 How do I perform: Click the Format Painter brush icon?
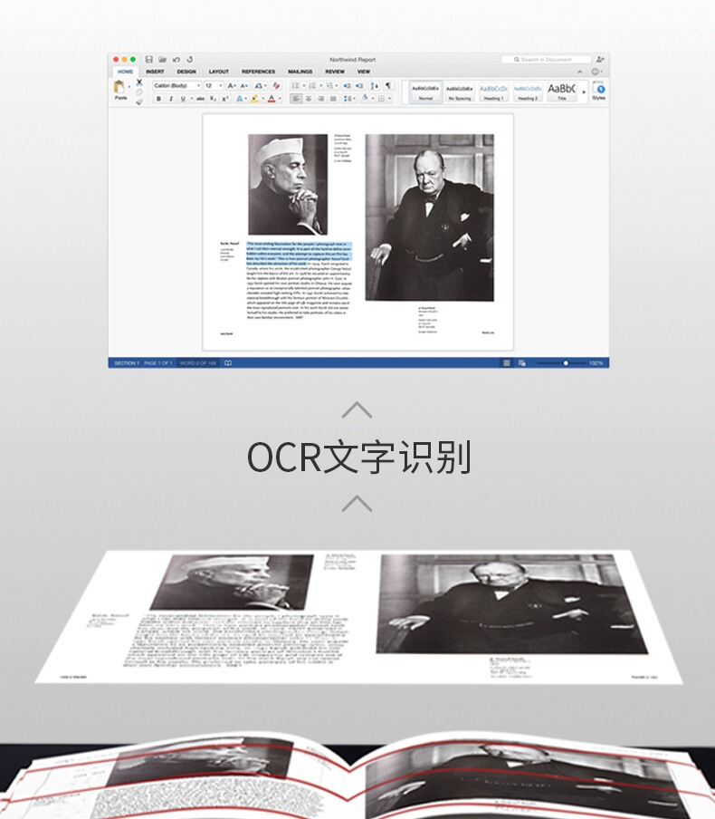click(139, 101)
